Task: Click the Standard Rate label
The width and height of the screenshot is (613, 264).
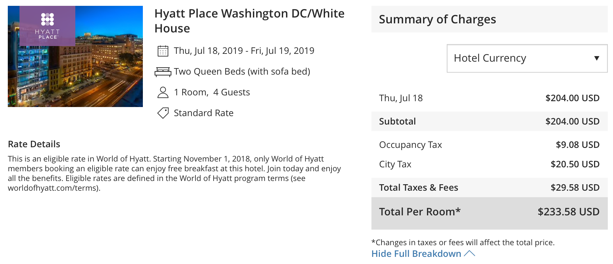Action: (204, 113)
